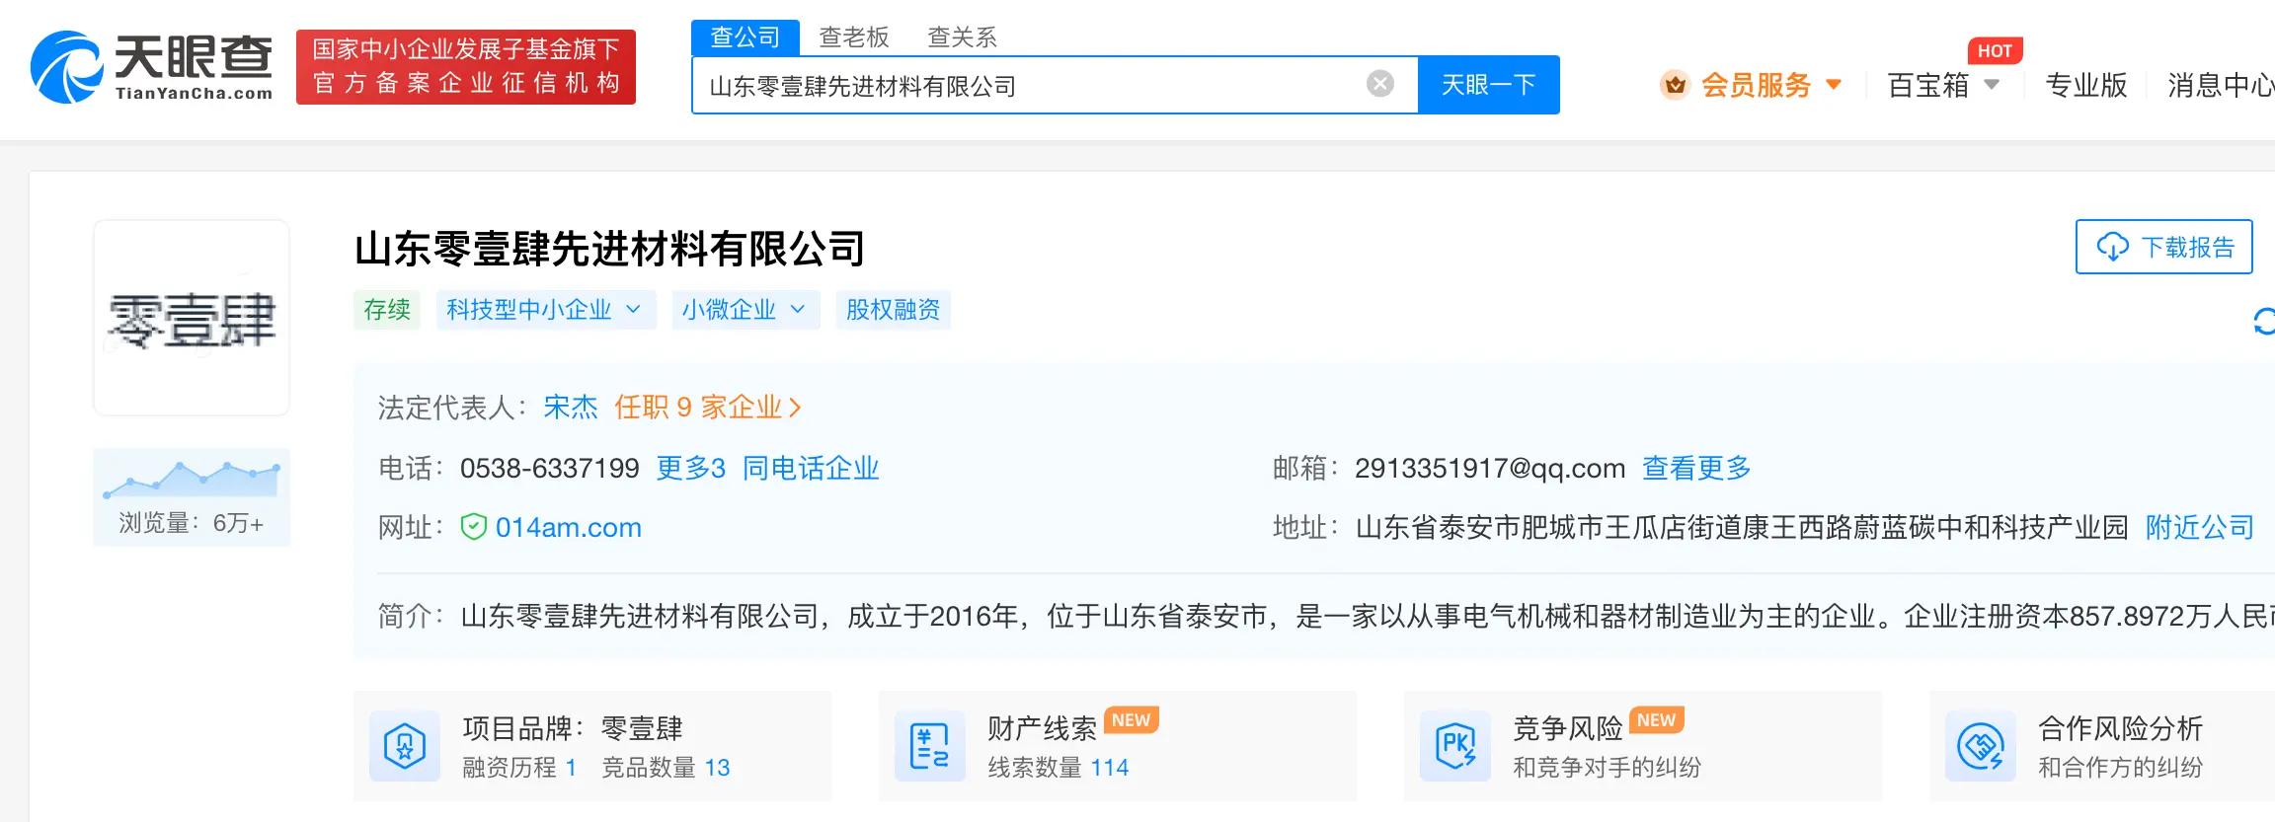The width and height of the screenshot is (2275, 822).
Task: Open 百宝箱 menu item
Action: pyautogui.click(x=1928, y=85)
